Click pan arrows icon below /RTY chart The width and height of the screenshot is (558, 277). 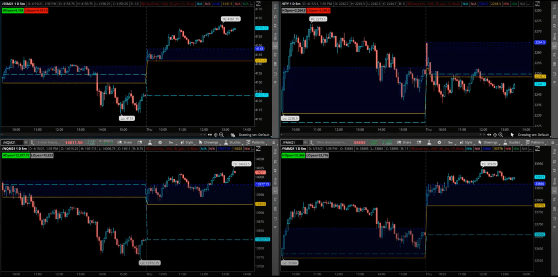point(489,135)
